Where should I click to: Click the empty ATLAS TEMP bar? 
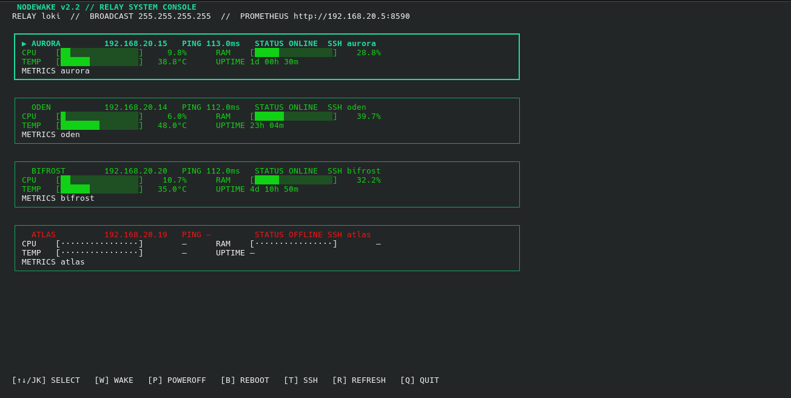tap(99, 253)
